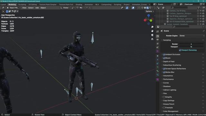Viewport: 206px width, 116px height.
Task: Enable the Freestyle checkbox
Action: tap(164, 108)
